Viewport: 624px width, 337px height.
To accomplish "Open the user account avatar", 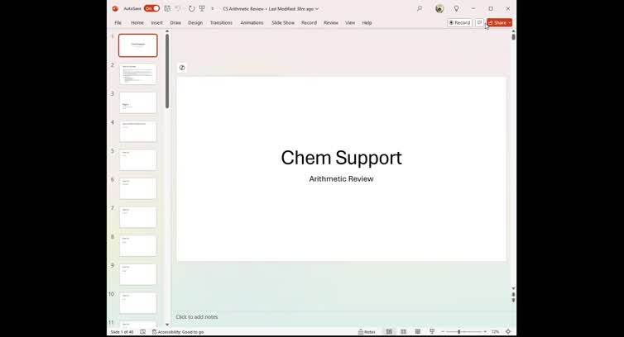I will [x=439, y=8].
